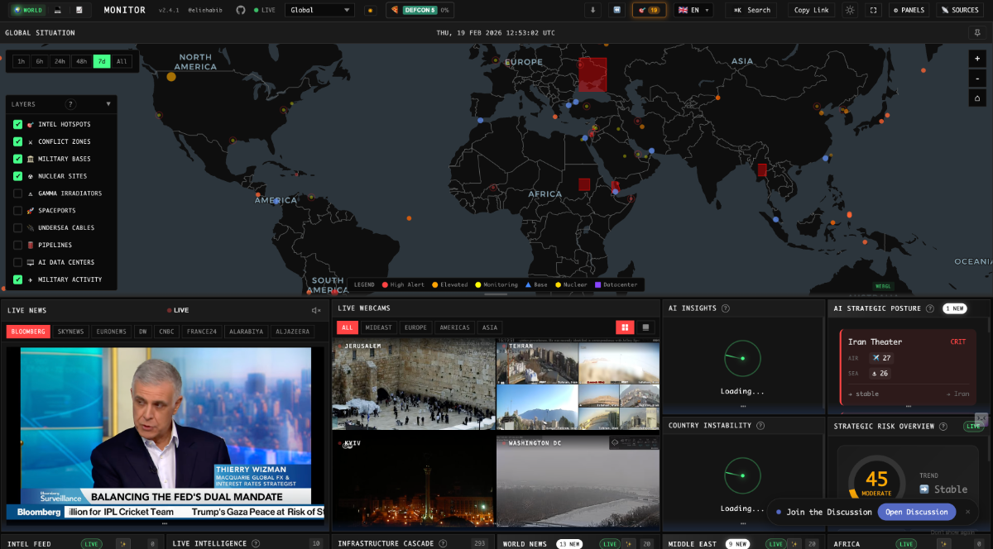Mute the live news audio
The image size is (993, 549).
(x=315, y=310)
